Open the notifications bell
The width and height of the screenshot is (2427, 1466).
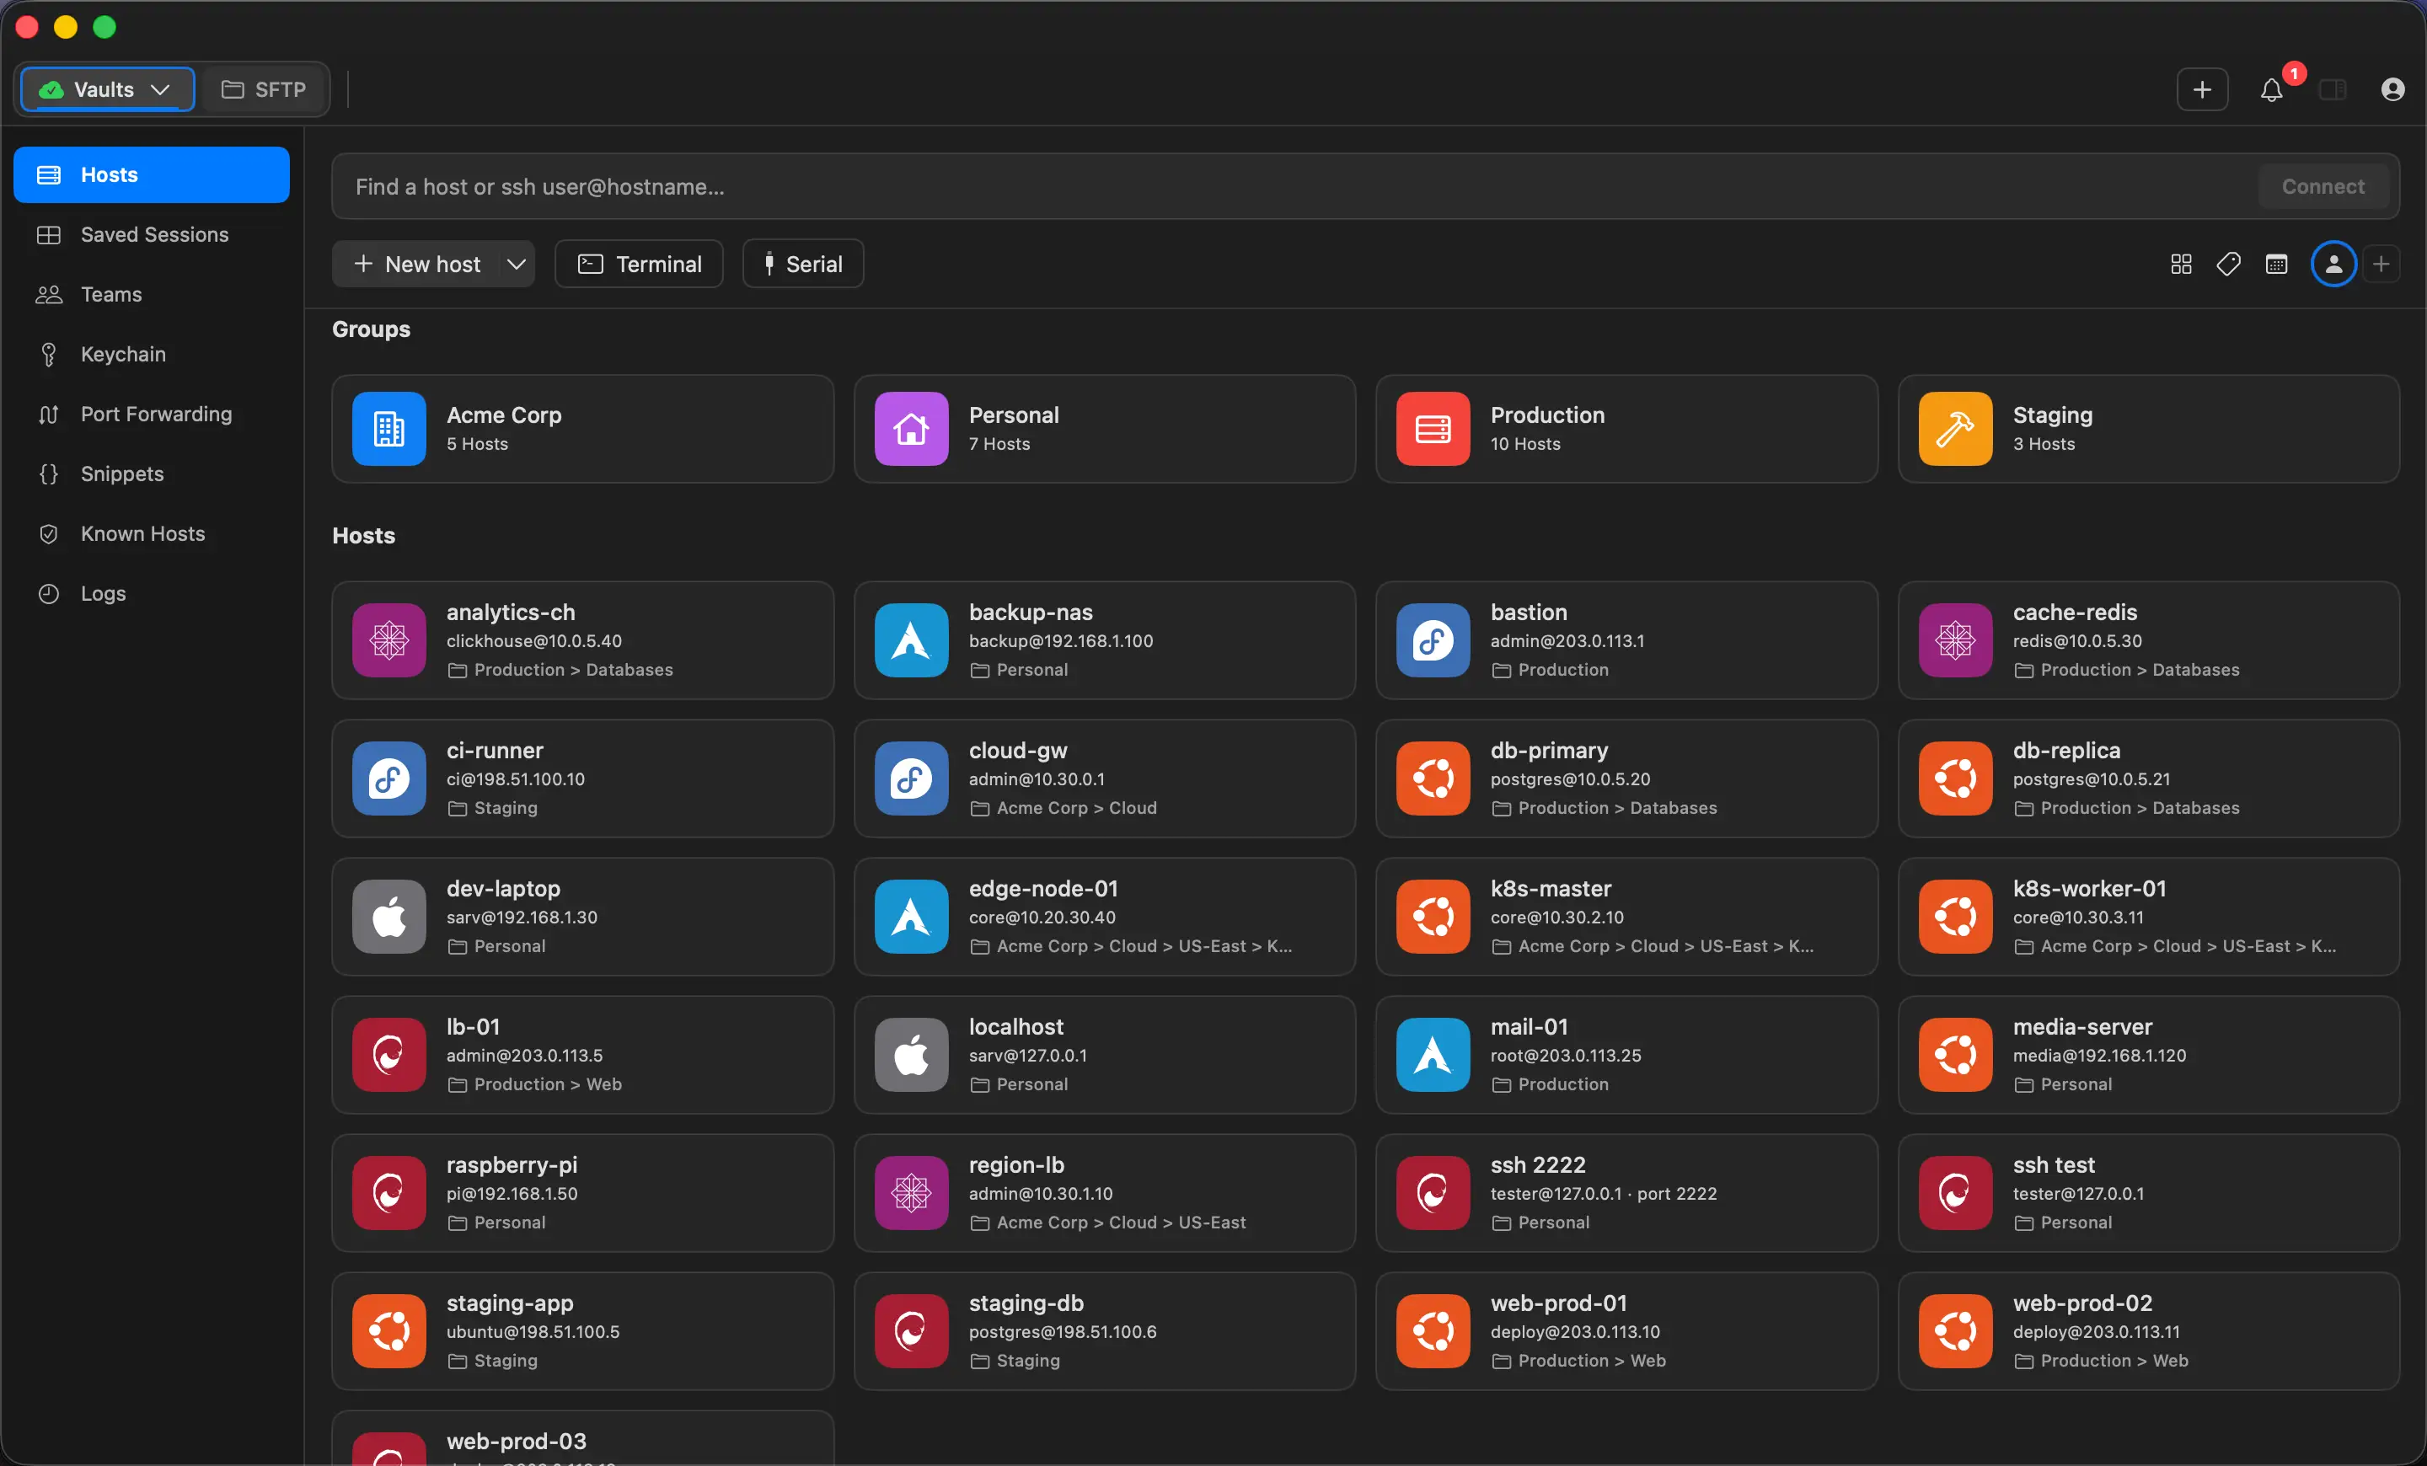click(2270, 89)
